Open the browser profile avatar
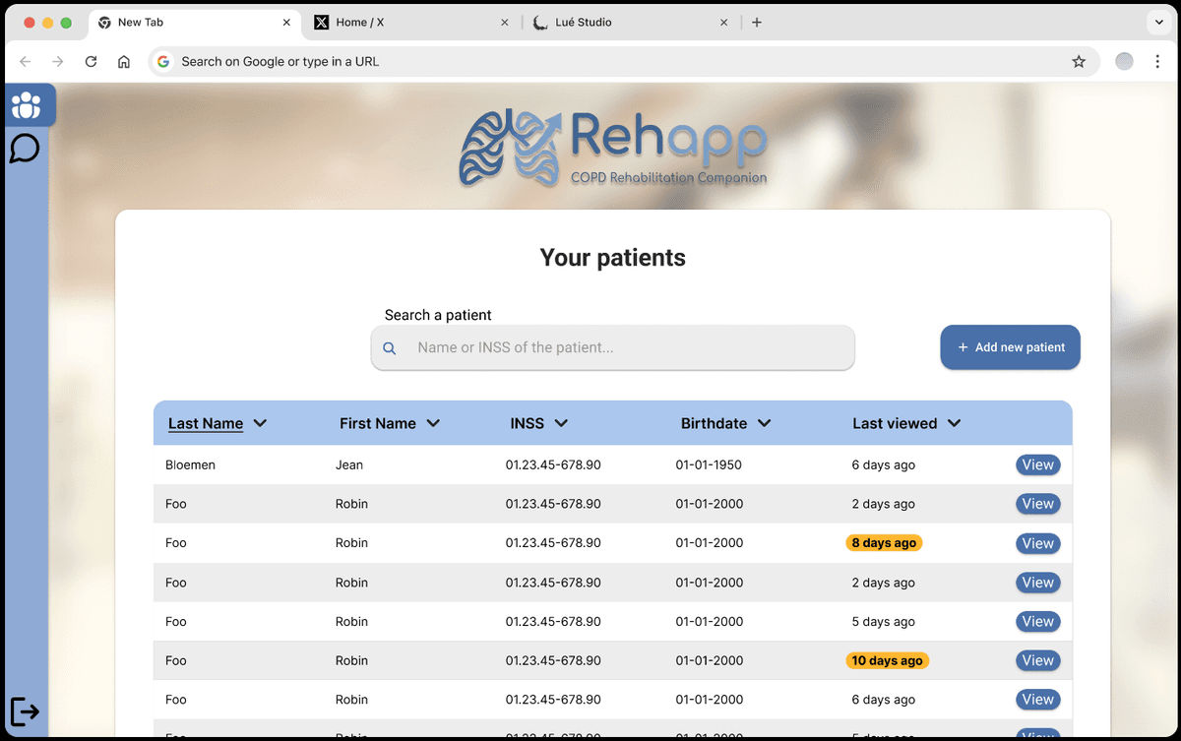 pos(1124,62)
